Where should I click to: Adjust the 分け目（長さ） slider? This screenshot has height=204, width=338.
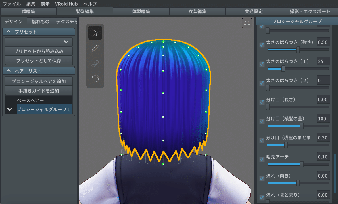click(298, 107)
